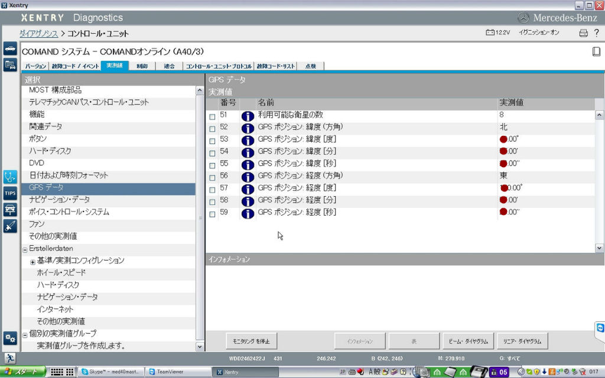Open the バージョン tab
This screenshot has width=605, height=378.
click(35, 66)
